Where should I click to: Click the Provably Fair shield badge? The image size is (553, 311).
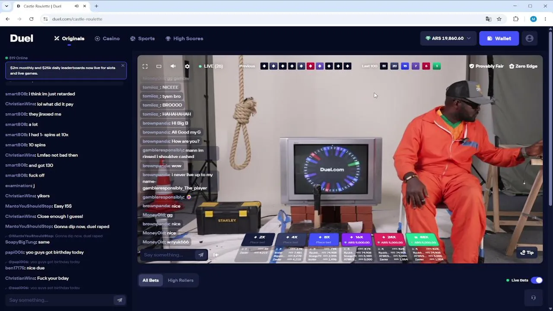pos(486,66)
